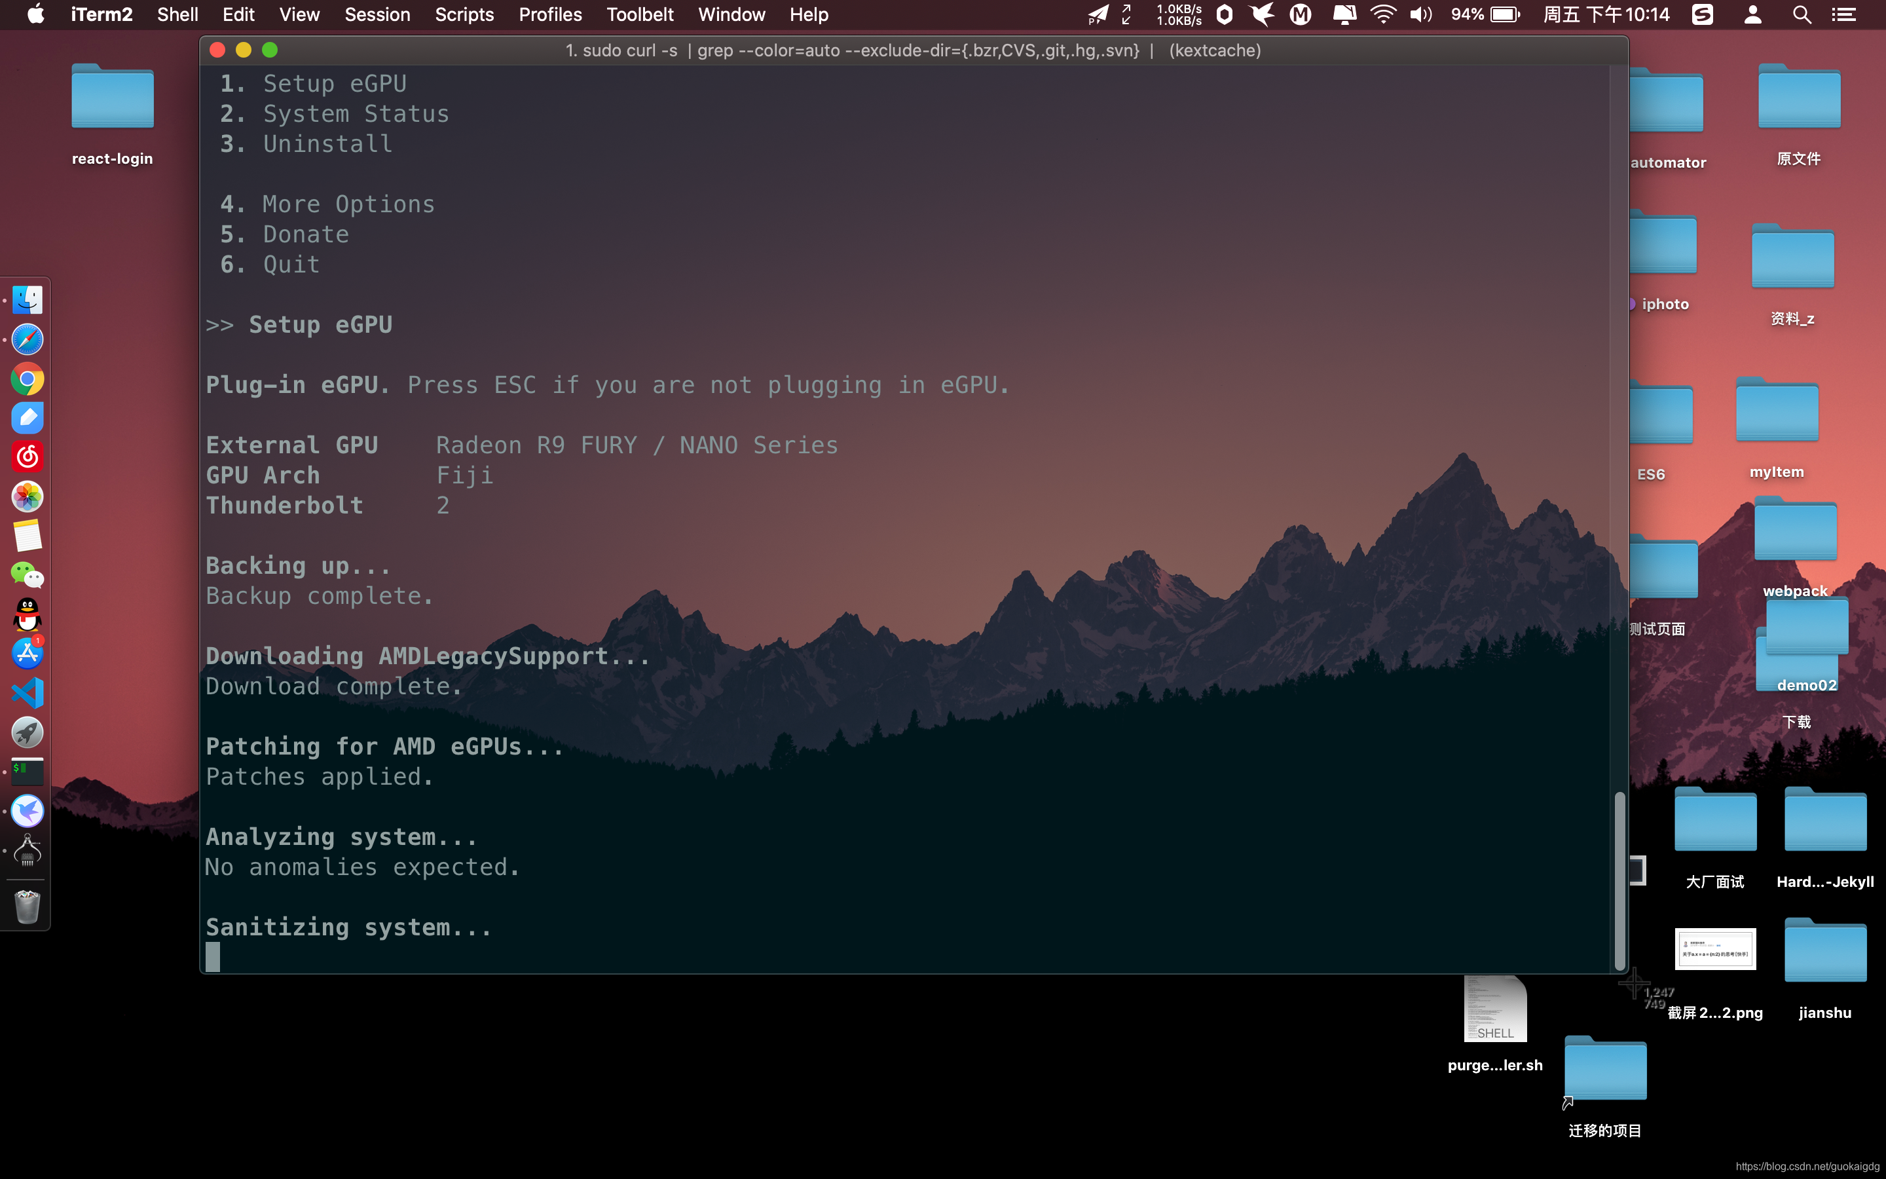Open Safari from the dock

tap(28, 340)
